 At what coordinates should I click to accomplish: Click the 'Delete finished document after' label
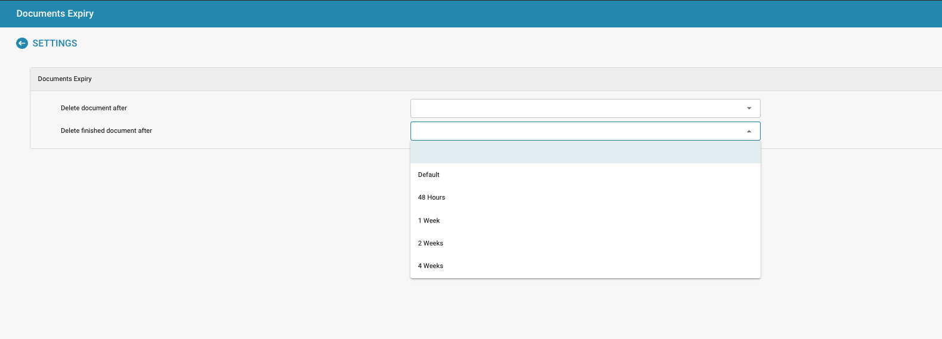click(x=106, y=130)
